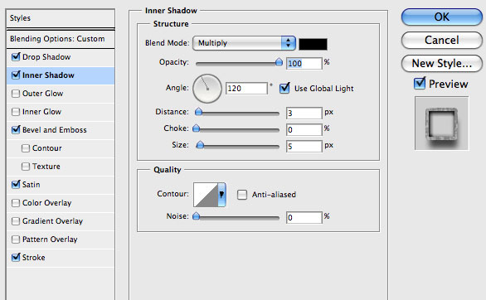This screenshot has width=486, height=300.
Task: Enable the Contour sub-option checkbox
Action: pos(26,148)
